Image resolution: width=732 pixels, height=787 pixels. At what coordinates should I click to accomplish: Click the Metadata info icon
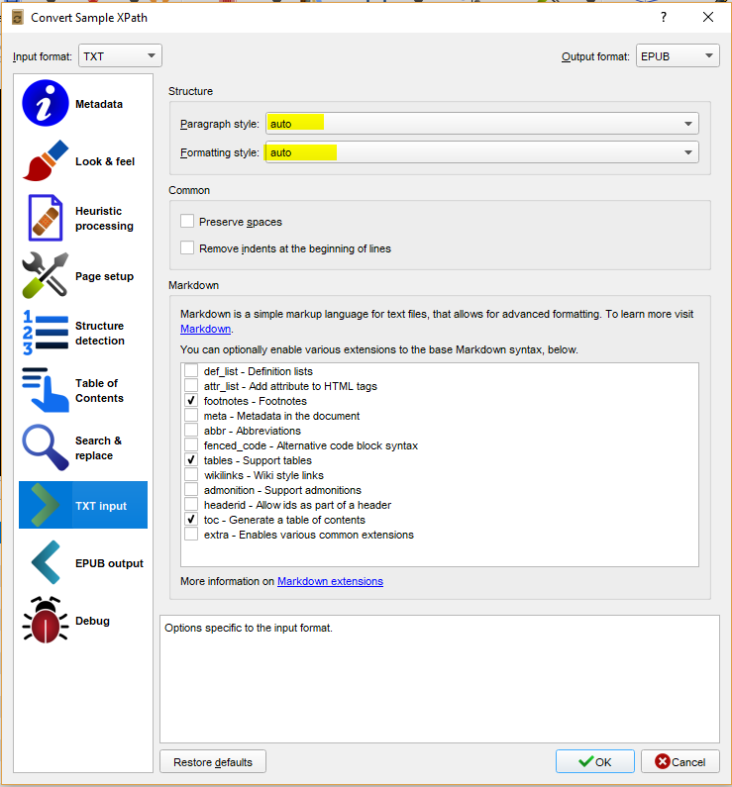[x=46, y=103]
